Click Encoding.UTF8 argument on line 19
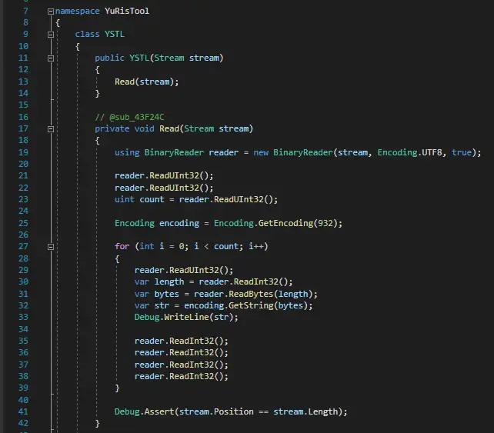Screen dimensions: 494x433 409,152
